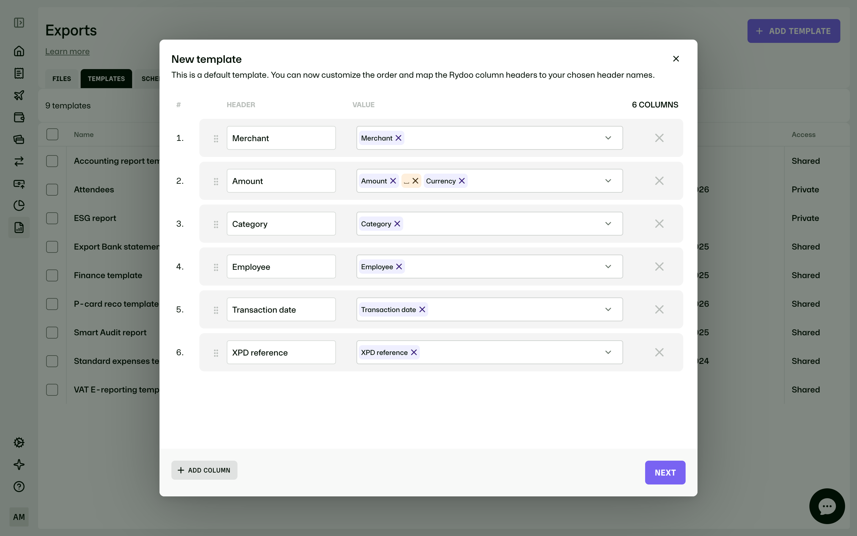Open the chat support bubble

click(827, 506)
